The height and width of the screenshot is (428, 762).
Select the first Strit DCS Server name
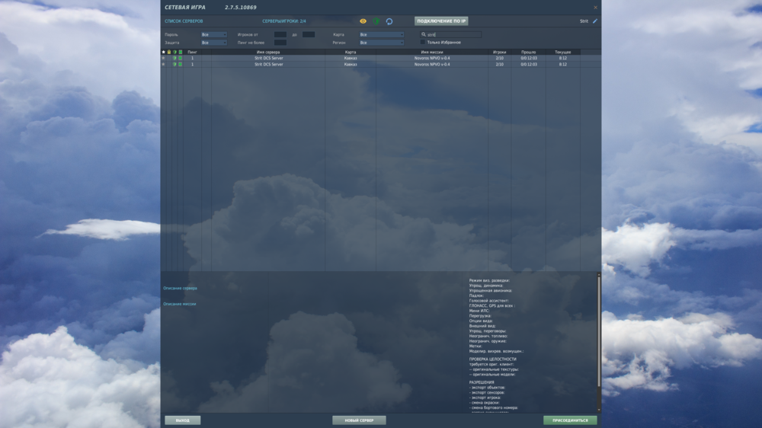point(269,58)
